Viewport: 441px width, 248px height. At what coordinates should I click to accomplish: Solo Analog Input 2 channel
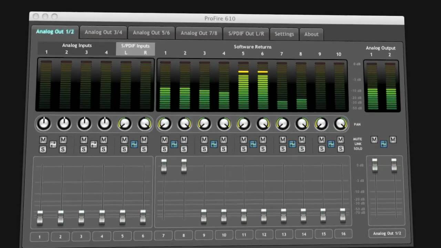tap(63, 149)
